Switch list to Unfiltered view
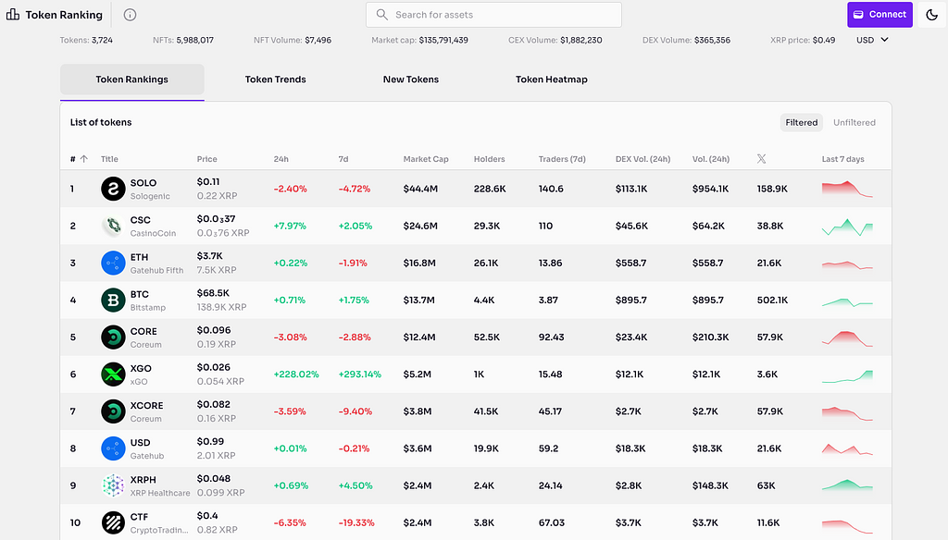 tap(854, 122)
